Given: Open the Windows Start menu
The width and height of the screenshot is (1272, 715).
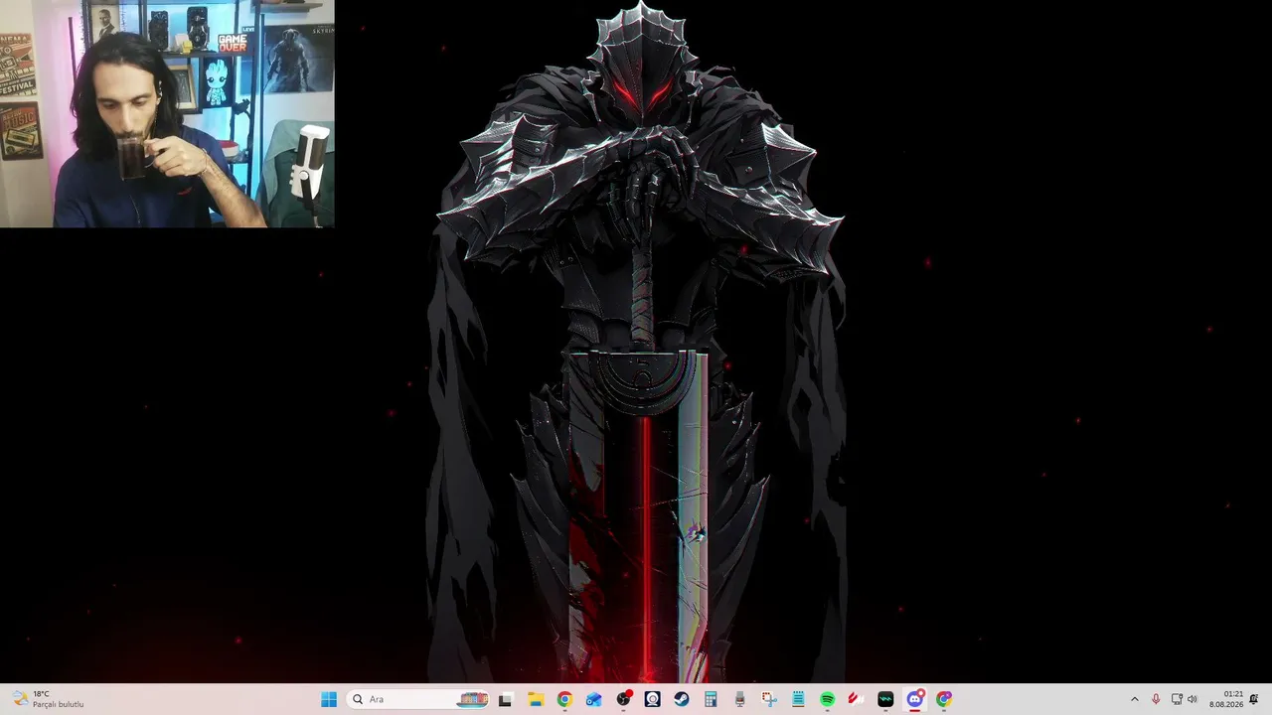Looking at the screenshot, I should (329, 699).
